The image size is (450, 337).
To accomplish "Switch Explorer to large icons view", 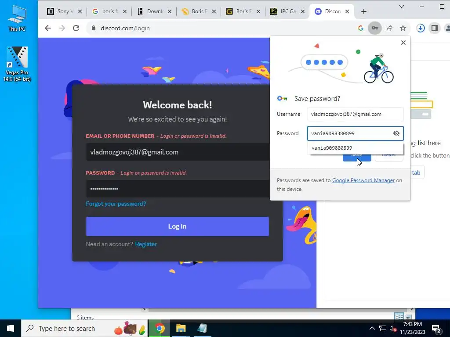I will 408,317.
